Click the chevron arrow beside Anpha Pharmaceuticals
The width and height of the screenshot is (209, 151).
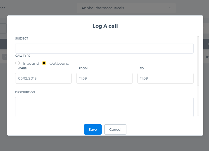coord(170,8)
